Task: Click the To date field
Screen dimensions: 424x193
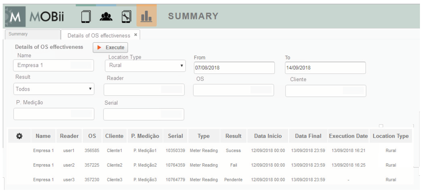Action: (325, 68)
